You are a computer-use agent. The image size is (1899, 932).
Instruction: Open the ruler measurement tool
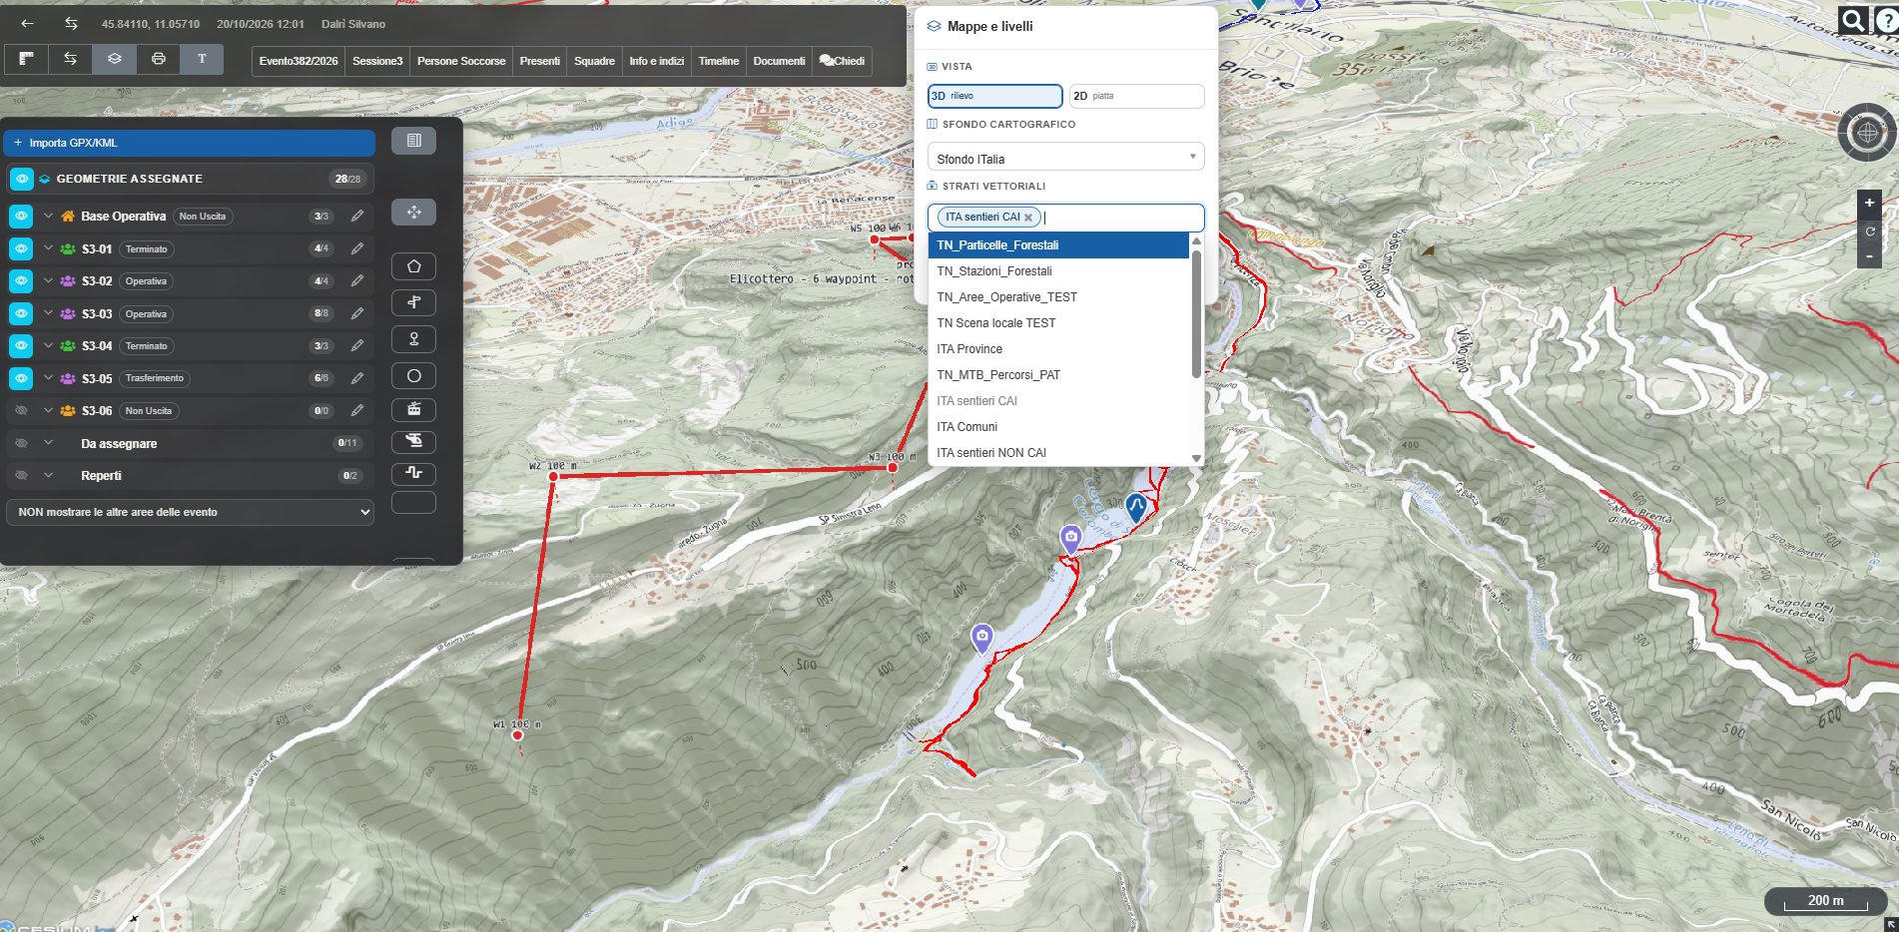(26, 59)
